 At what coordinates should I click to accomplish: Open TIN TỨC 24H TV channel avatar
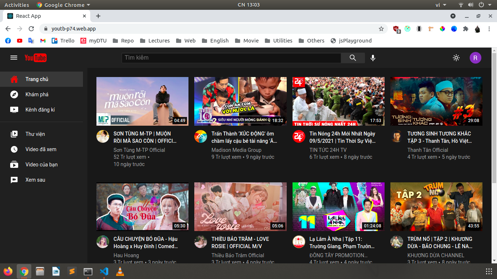tap(299, 137)
